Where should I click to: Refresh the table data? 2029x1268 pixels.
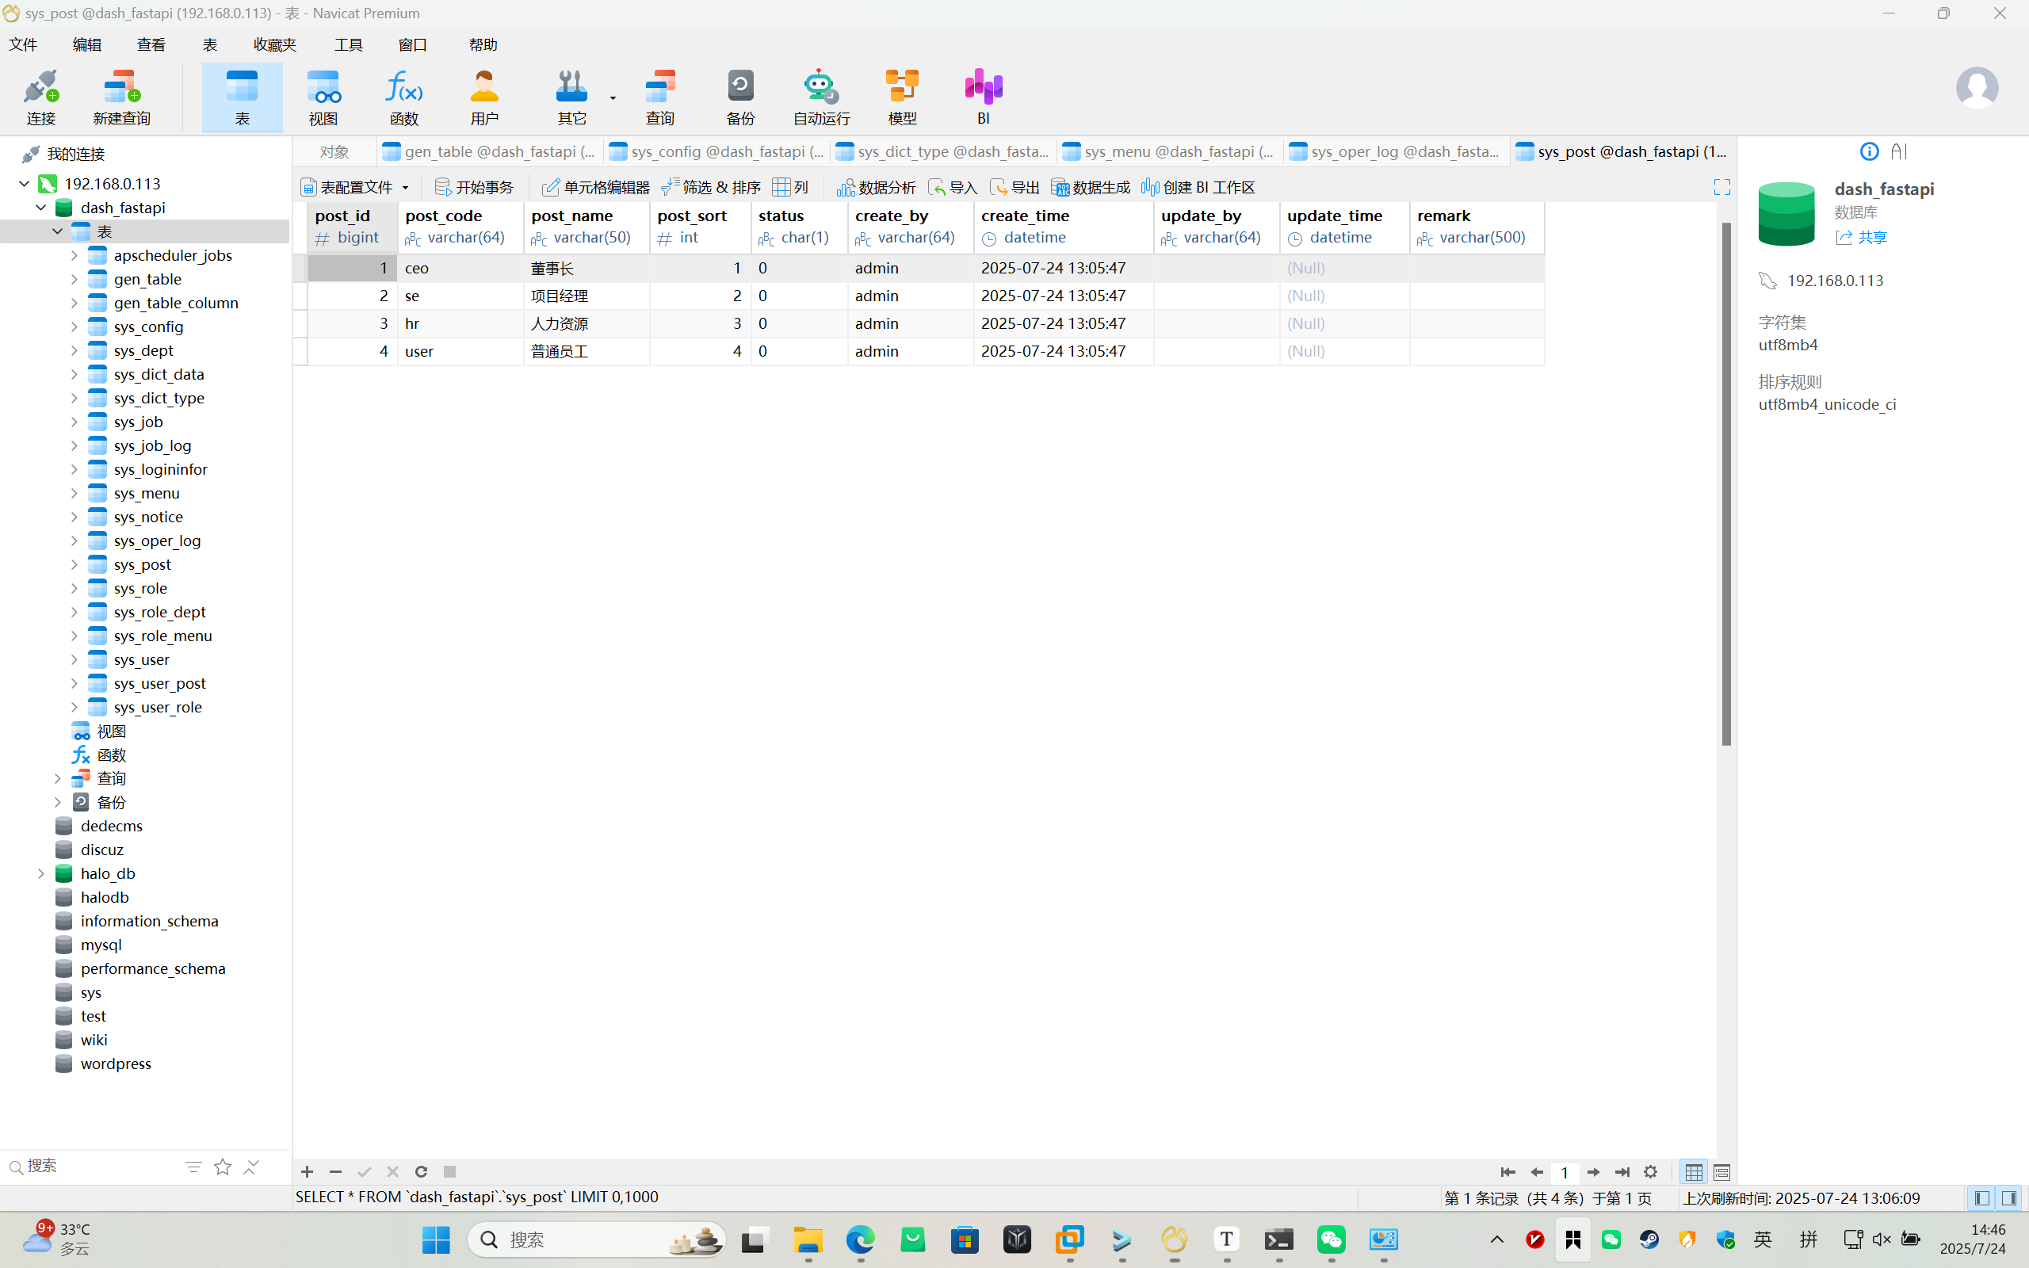pos(421,1171)
